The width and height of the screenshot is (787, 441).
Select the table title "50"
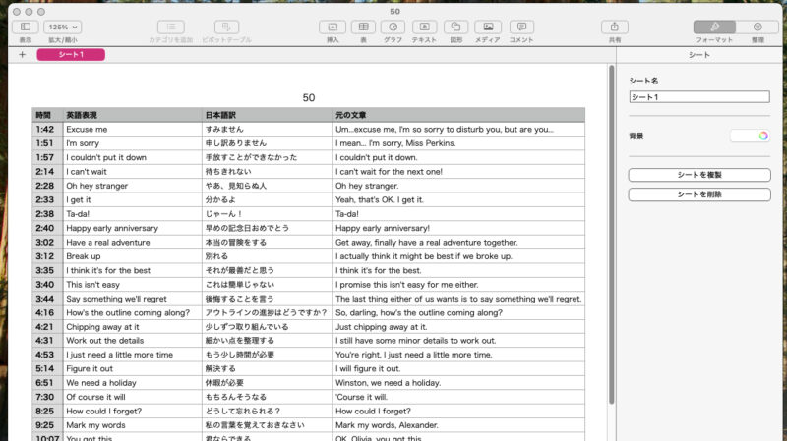[x=309, y=97]
